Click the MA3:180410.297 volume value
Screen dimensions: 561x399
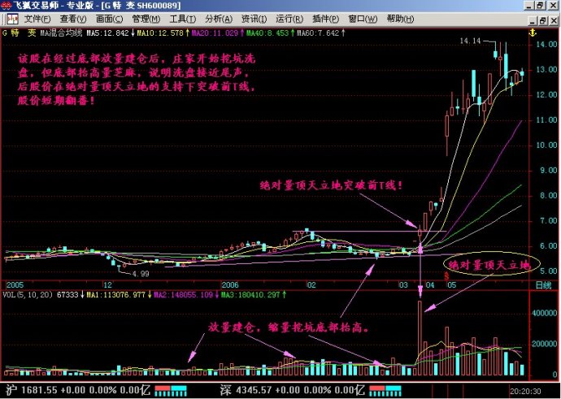[x=250, y=295]
